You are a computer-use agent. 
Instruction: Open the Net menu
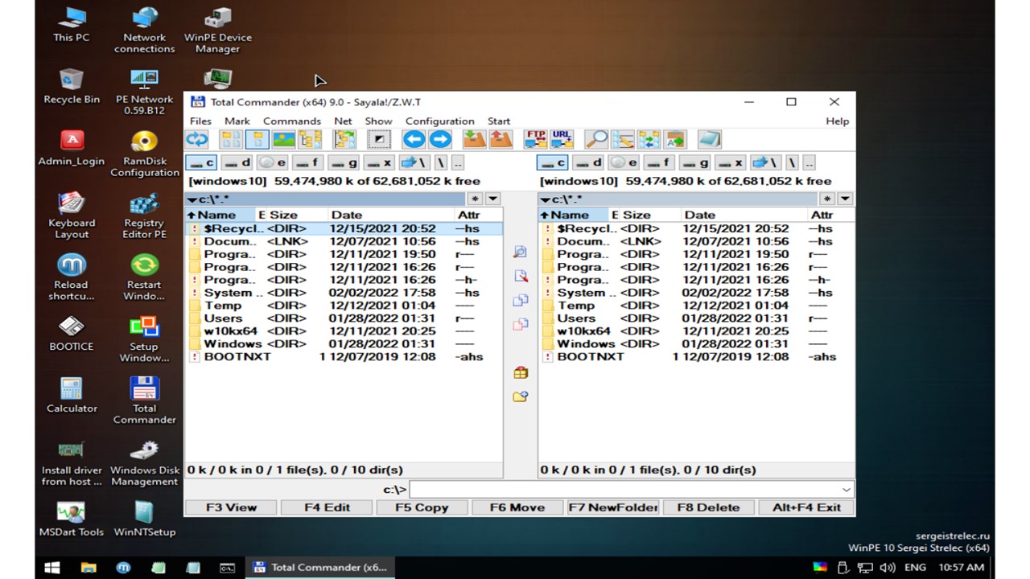coord(344,121)
